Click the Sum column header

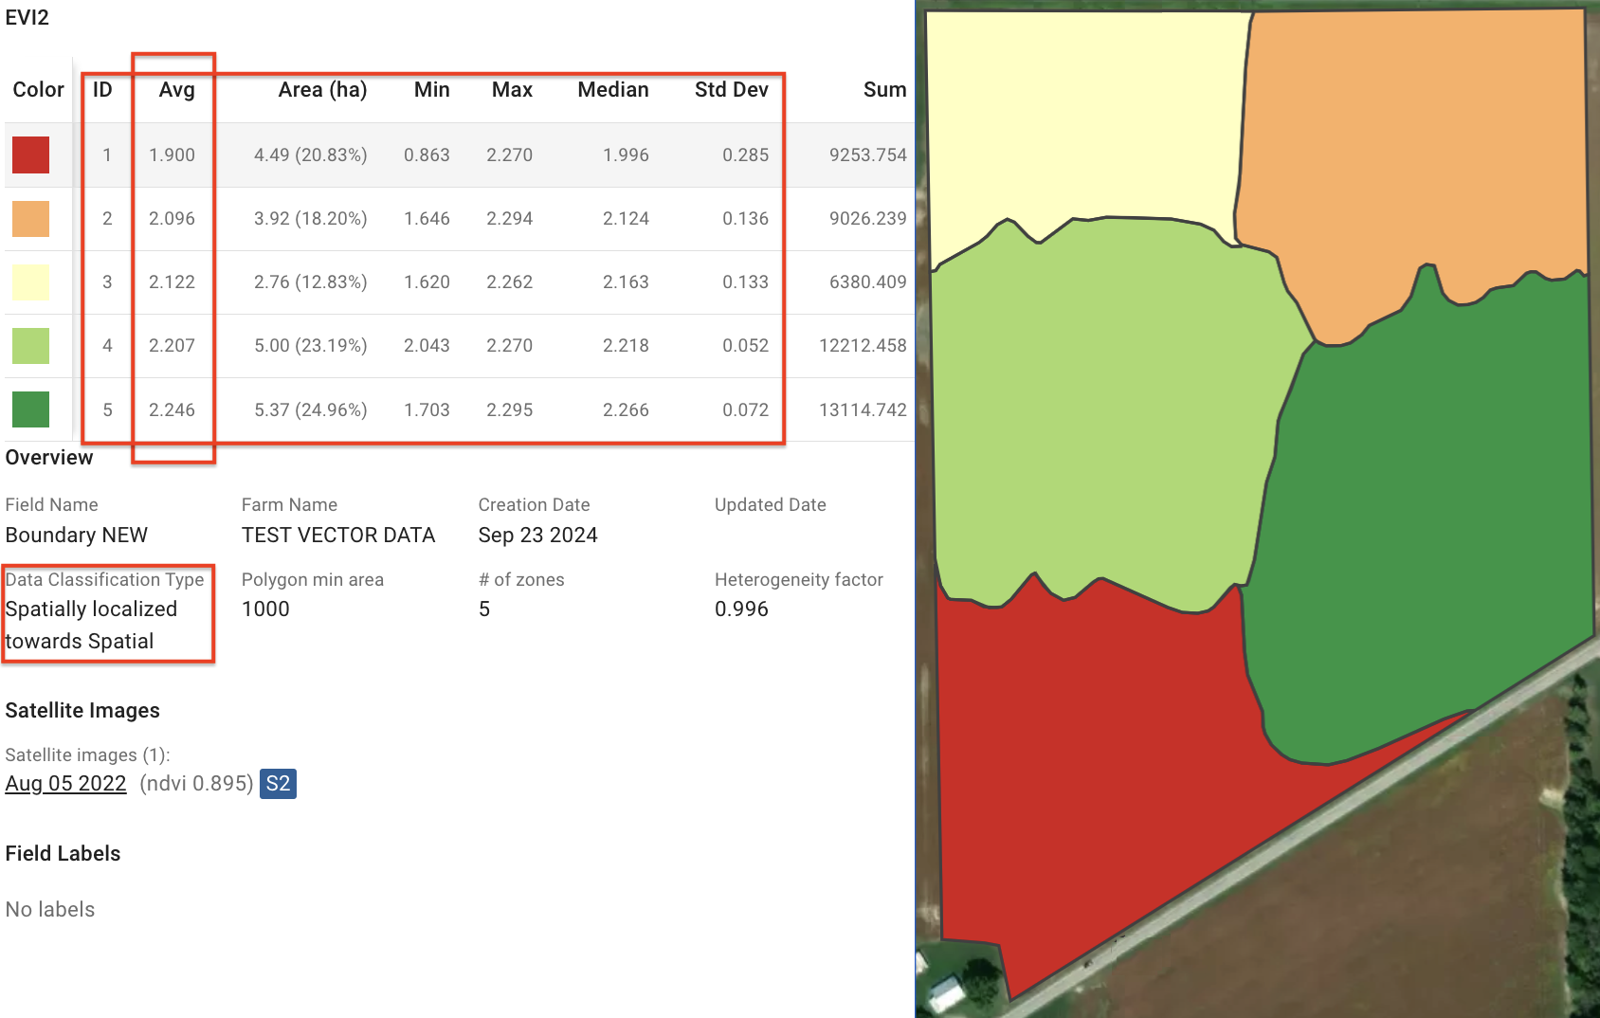click(884, 90)
